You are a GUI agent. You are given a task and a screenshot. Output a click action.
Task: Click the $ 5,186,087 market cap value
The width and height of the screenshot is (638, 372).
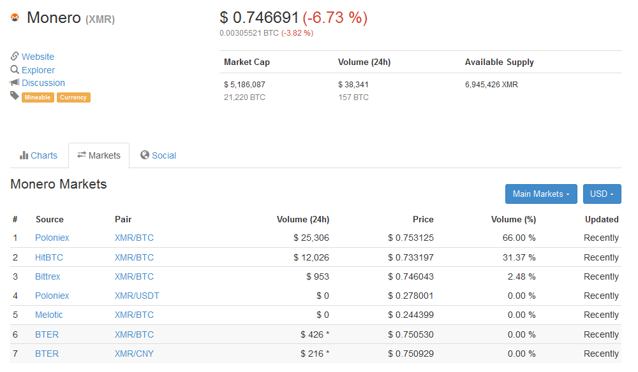coord(244,85)
